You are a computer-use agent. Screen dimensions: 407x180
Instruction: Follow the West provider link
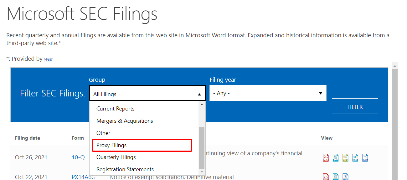[x=48, y=59]
